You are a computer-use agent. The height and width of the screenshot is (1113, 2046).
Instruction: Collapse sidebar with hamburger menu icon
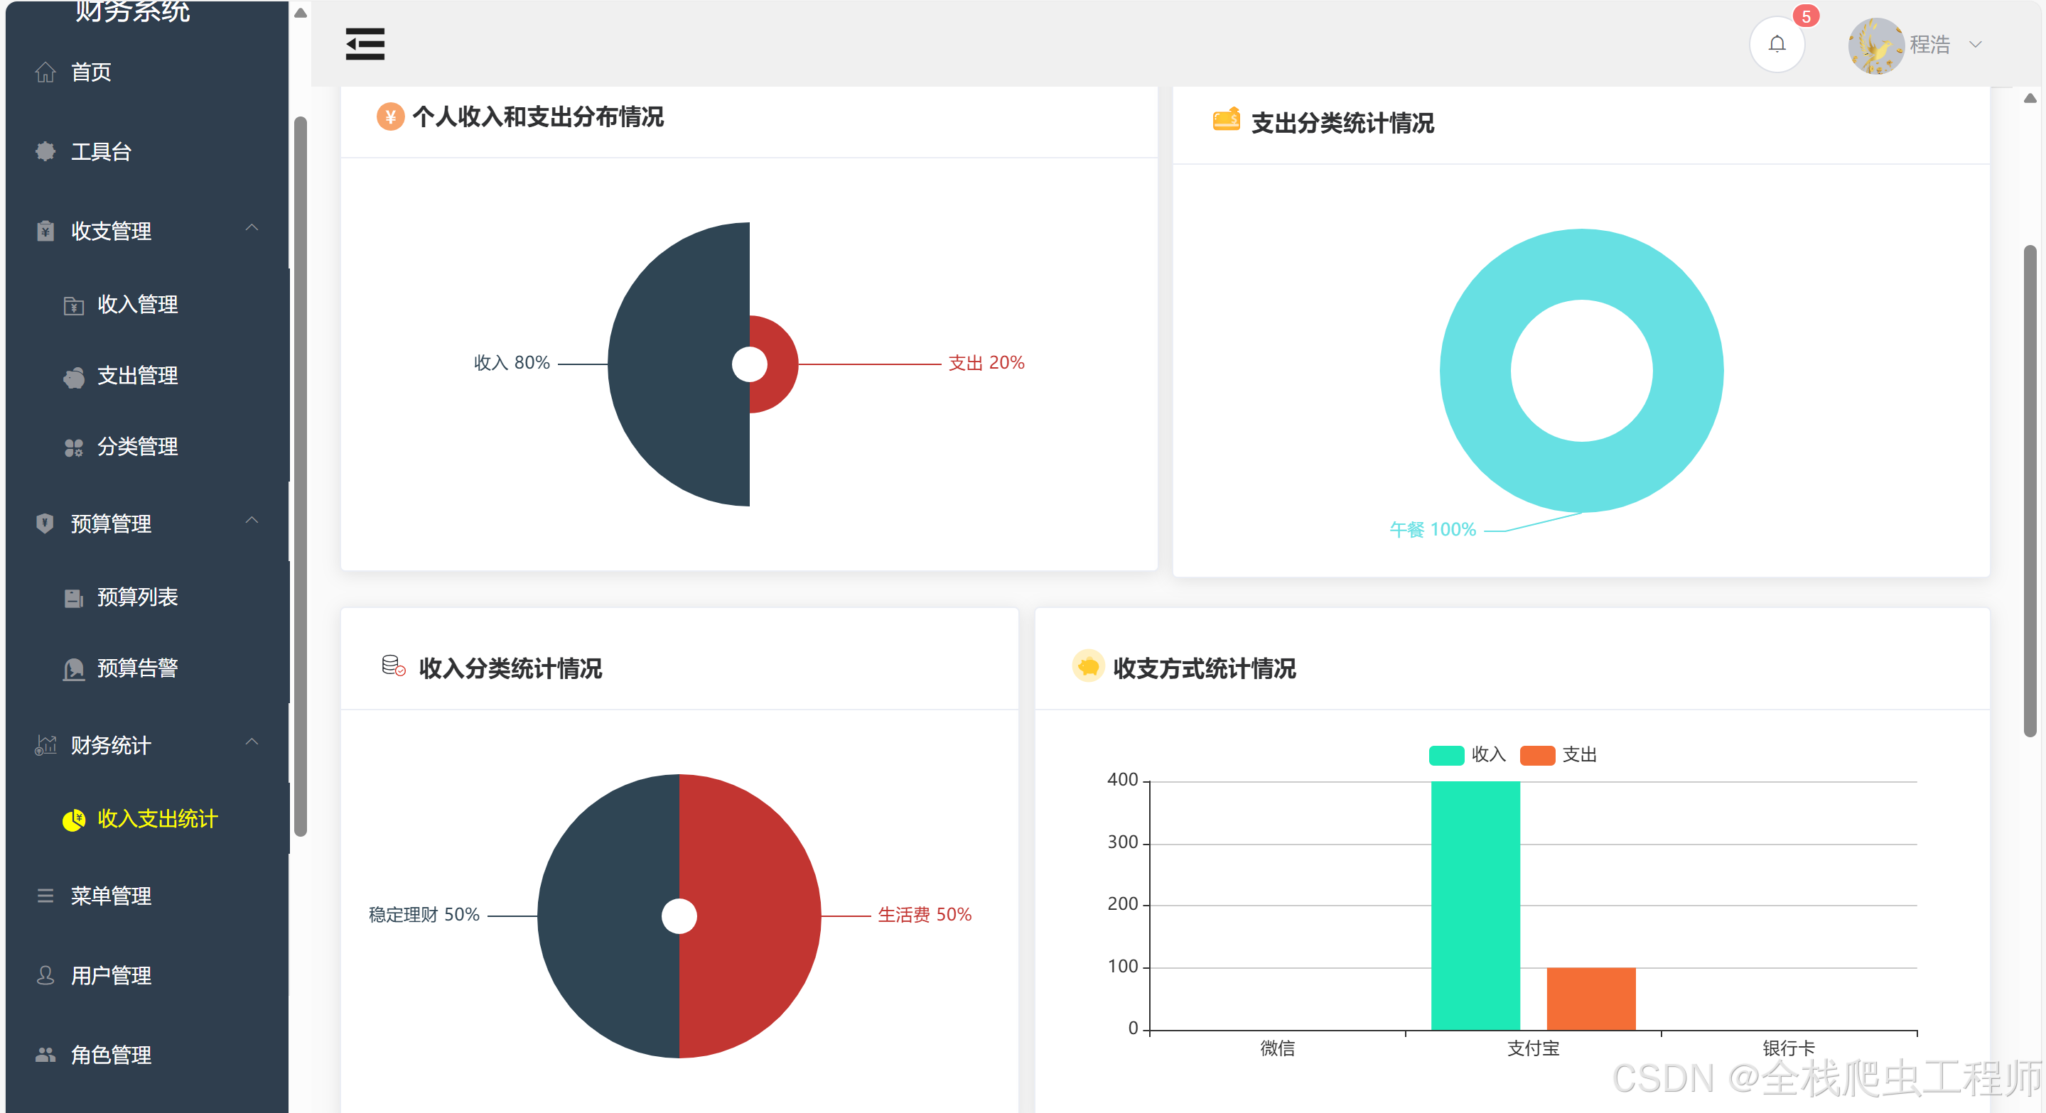(x=365, y=43)
